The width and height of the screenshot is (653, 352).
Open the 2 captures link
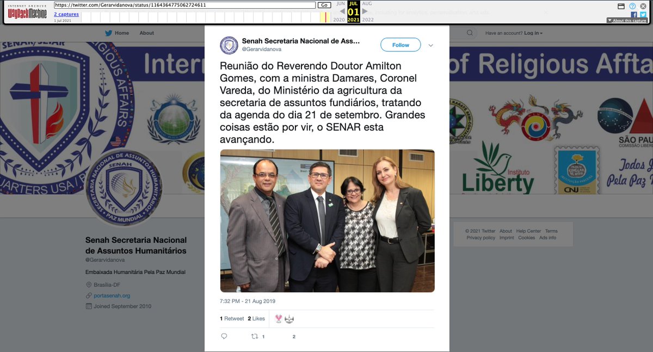66,14
